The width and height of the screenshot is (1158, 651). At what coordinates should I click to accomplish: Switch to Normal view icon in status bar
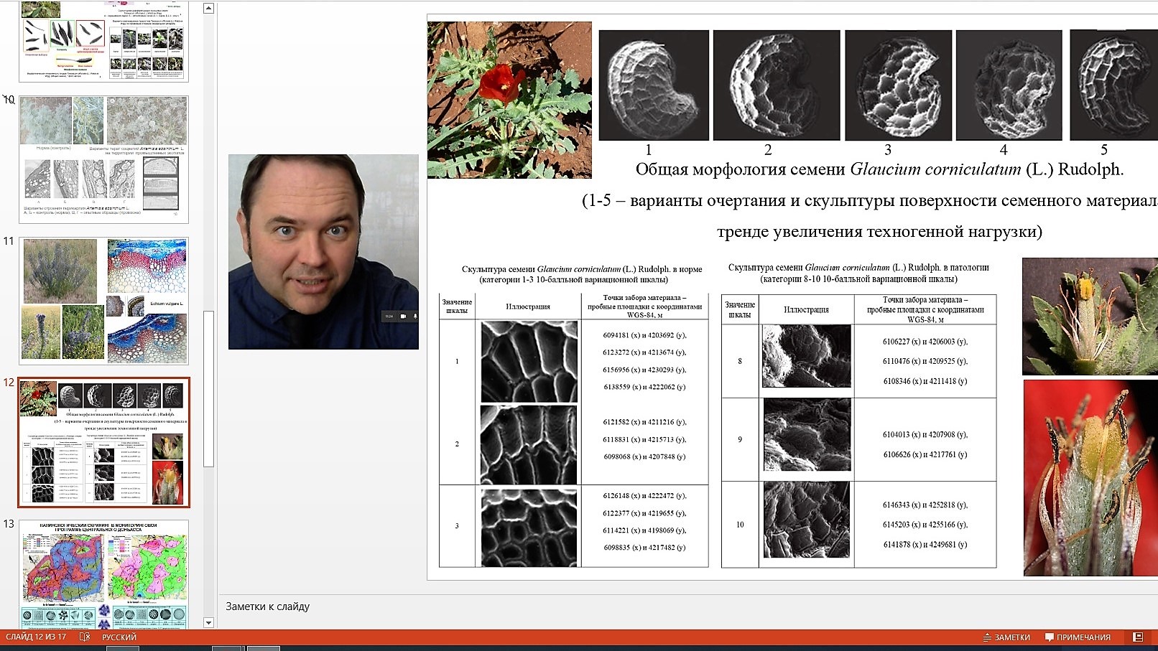tap(1138, 637)
